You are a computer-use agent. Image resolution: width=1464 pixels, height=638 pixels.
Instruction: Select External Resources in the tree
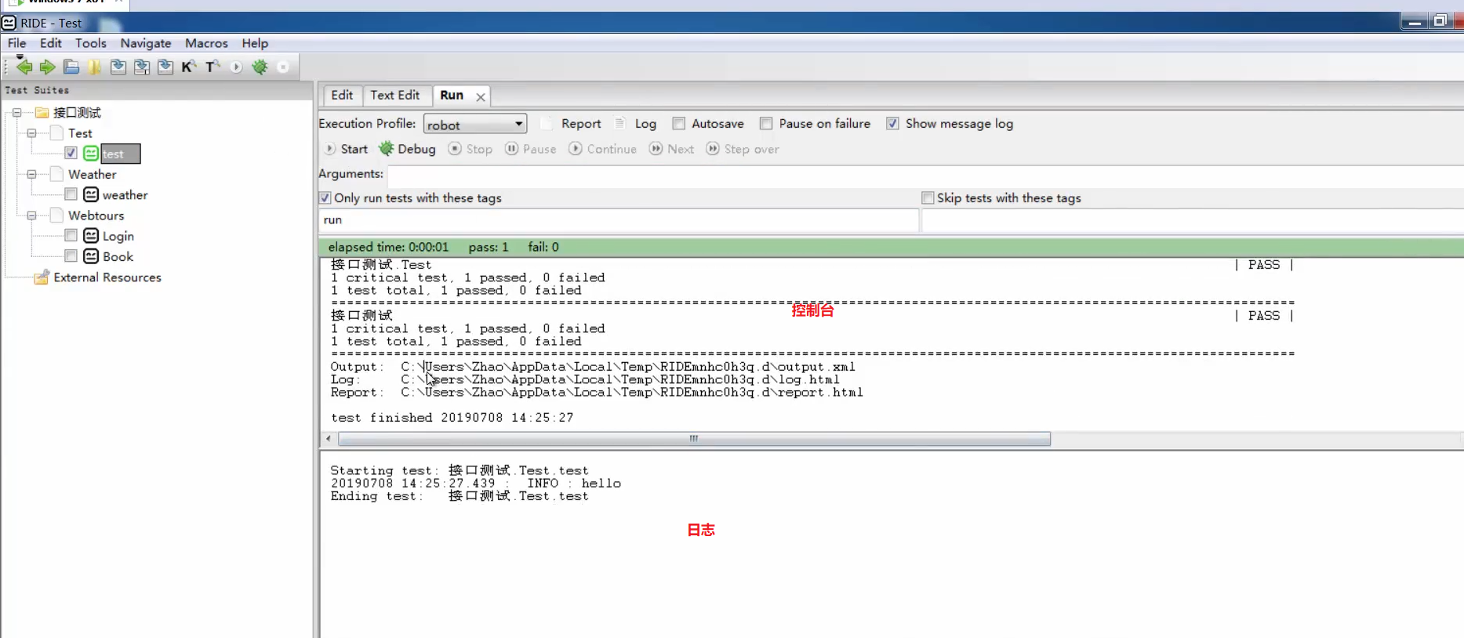click(107, 277)
